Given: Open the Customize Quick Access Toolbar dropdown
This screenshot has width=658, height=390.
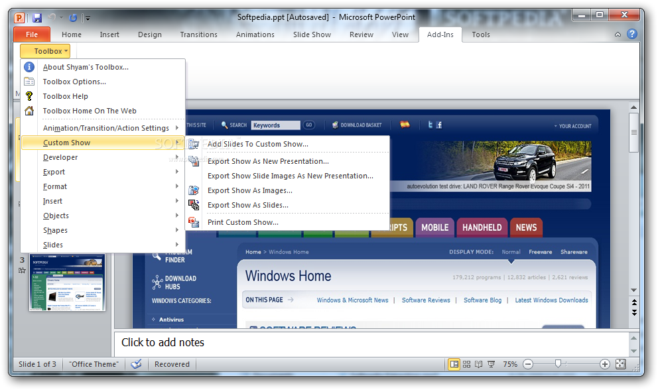Looking at the screenshot, I should [x=88, y=18].
